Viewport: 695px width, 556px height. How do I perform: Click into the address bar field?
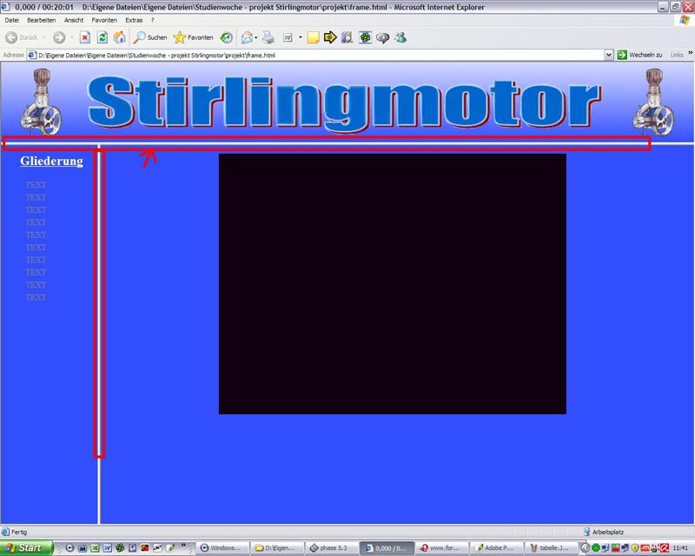(313, 55)
